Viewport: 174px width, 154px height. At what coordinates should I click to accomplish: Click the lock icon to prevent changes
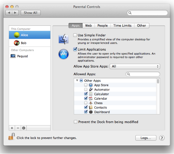tap(12, 136)
